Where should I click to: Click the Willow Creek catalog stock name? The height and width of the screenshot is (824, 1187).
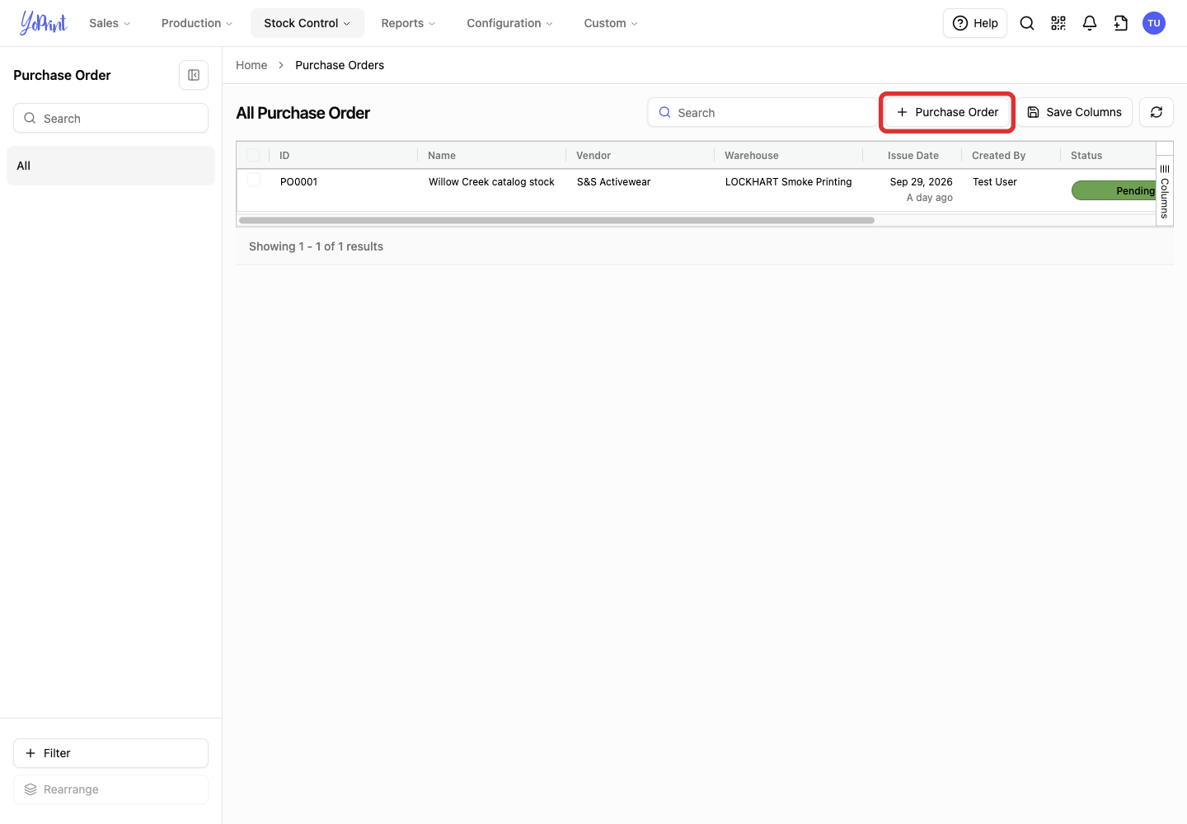click(491, 181)
